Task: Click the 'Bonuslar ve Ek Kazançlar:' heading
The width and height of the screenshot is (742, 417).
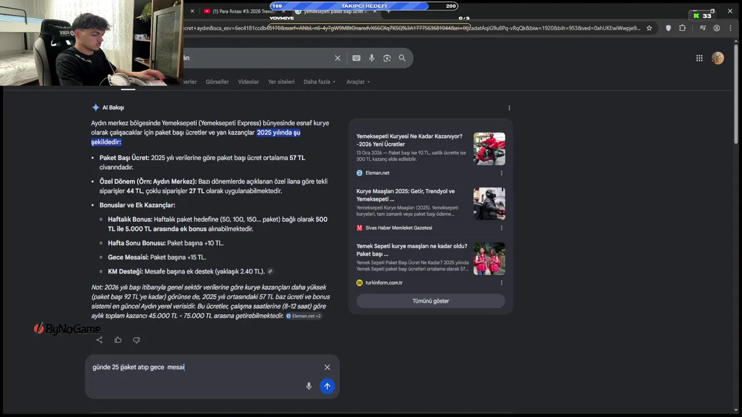Action: pos(137,205)
